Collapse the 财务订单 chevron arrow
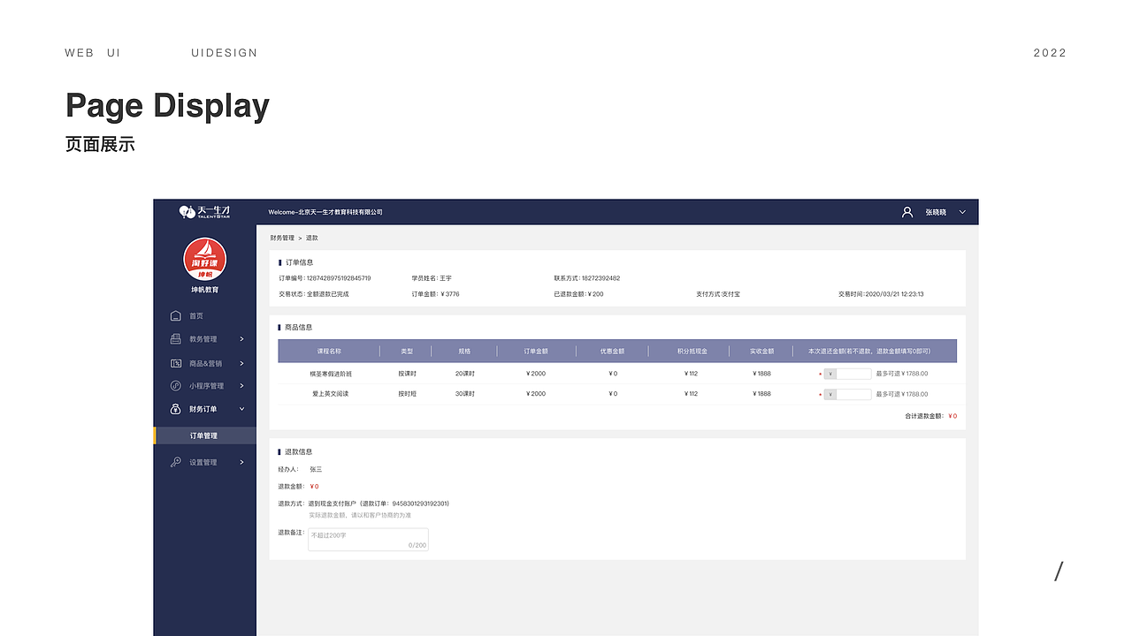The width and height of the screenshot is (1132, 636). point(241,409)
